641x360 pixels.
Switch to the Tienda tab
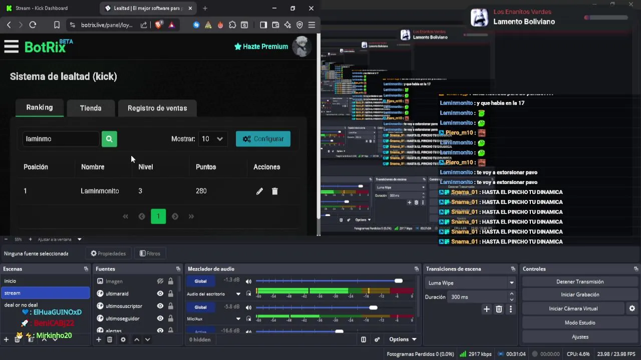pyautogui.click(x=91, y=108)
